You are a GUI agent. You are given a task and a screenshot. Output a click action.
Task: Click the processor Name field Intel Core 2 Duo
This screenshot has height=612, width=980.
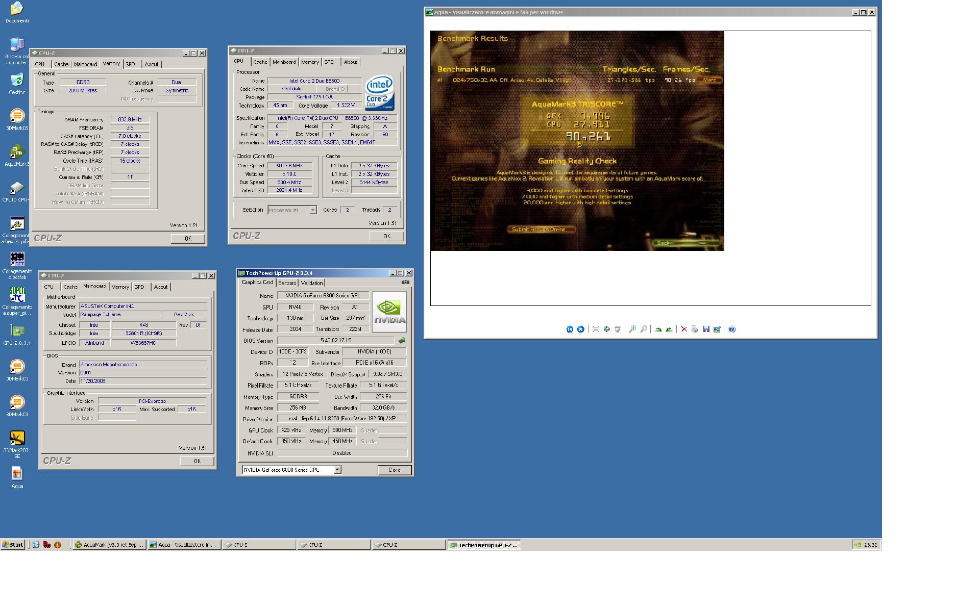coord(314,81)
